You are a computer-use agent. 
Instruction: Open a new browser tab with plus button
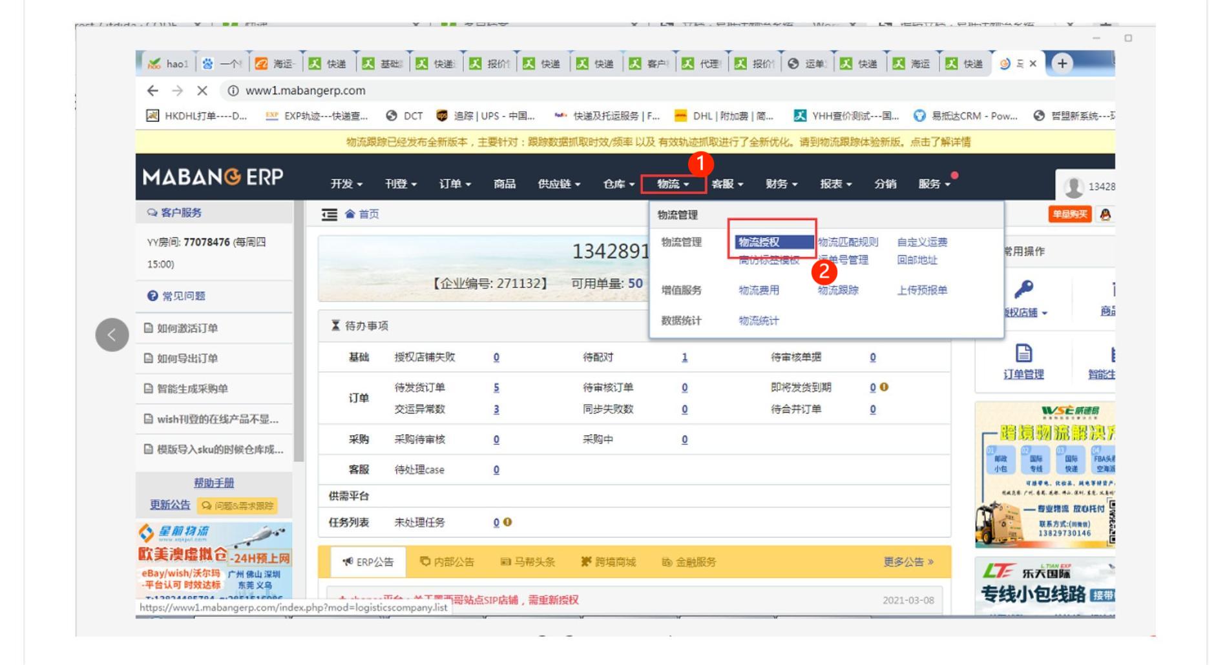coord(1062,63)
